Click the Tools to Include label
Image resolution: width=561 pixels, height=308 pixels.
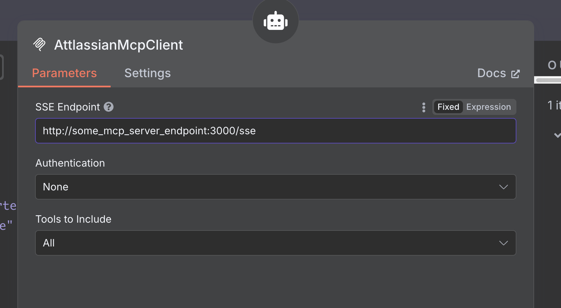point(74,219)
